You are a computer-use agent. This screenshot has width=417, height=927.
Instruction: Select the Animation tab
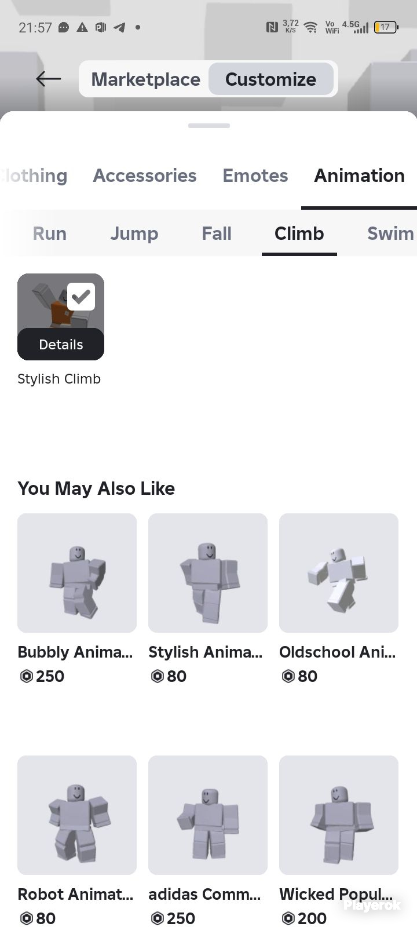tap(359, 176)
